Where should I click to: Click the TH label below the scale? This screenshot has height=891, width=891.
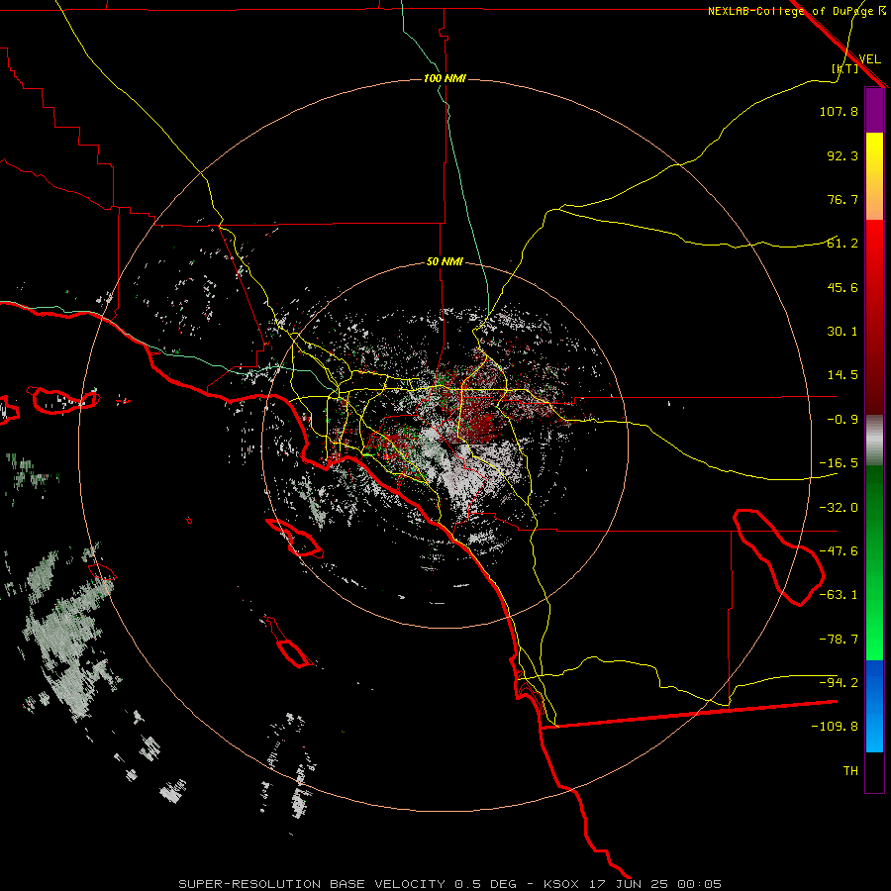pyautogui.click(x=850, y=771)
